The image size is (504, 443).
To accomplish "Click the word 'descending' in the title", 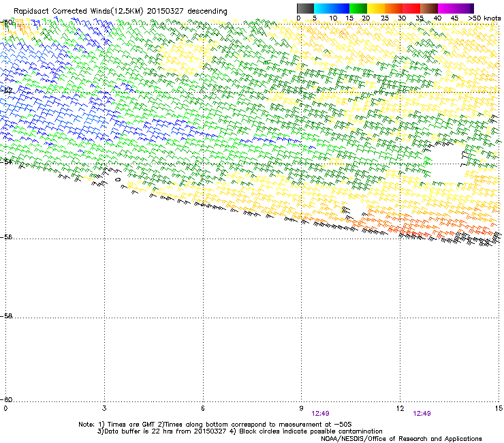I will 207,12.
